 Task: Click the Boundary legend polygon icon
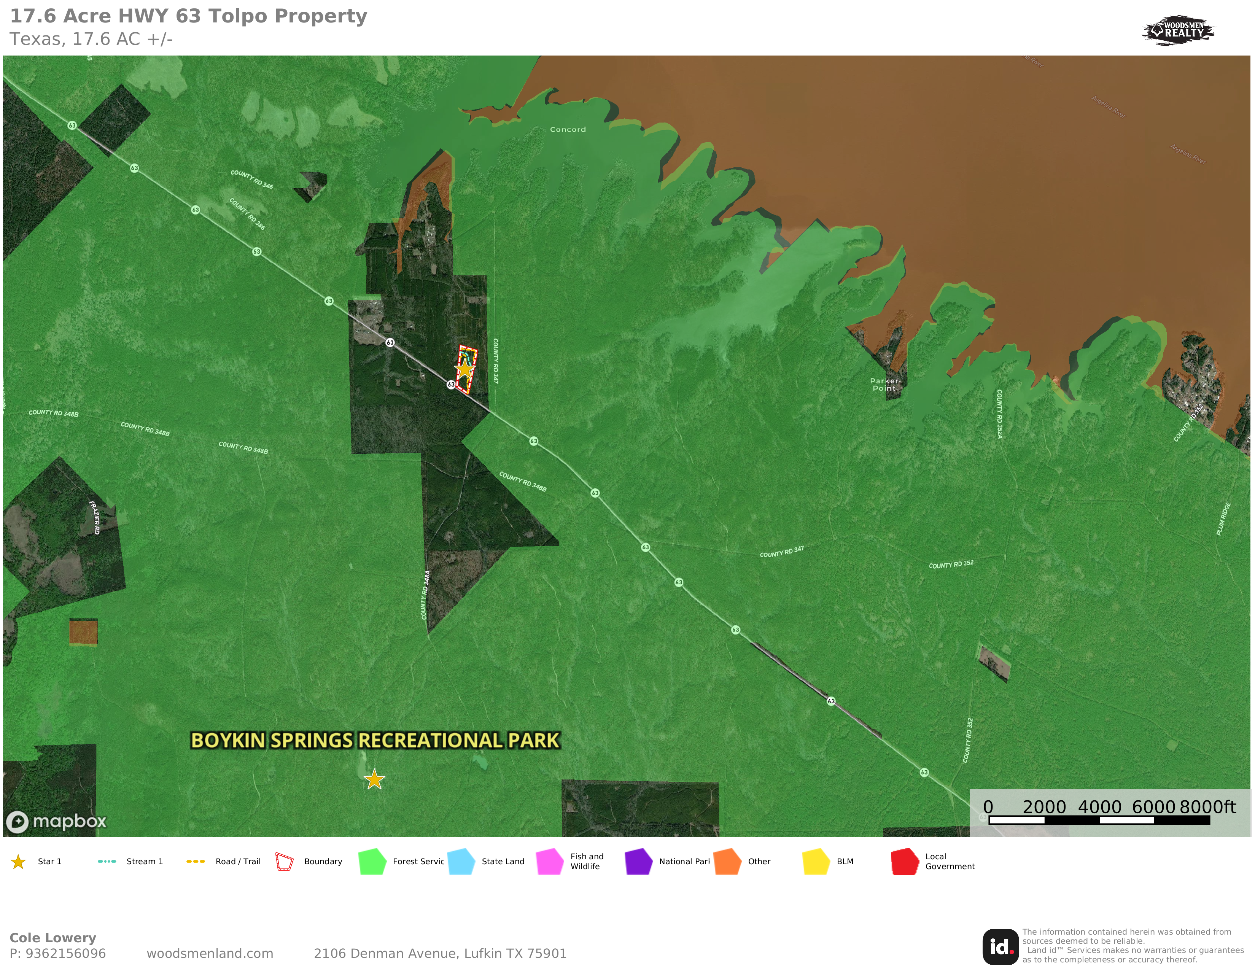[285, 861]
